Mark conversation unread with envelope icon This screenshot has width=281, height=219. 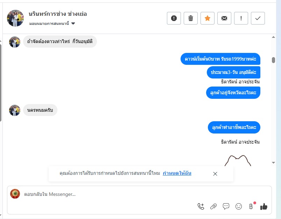click(x=224, y=18)
